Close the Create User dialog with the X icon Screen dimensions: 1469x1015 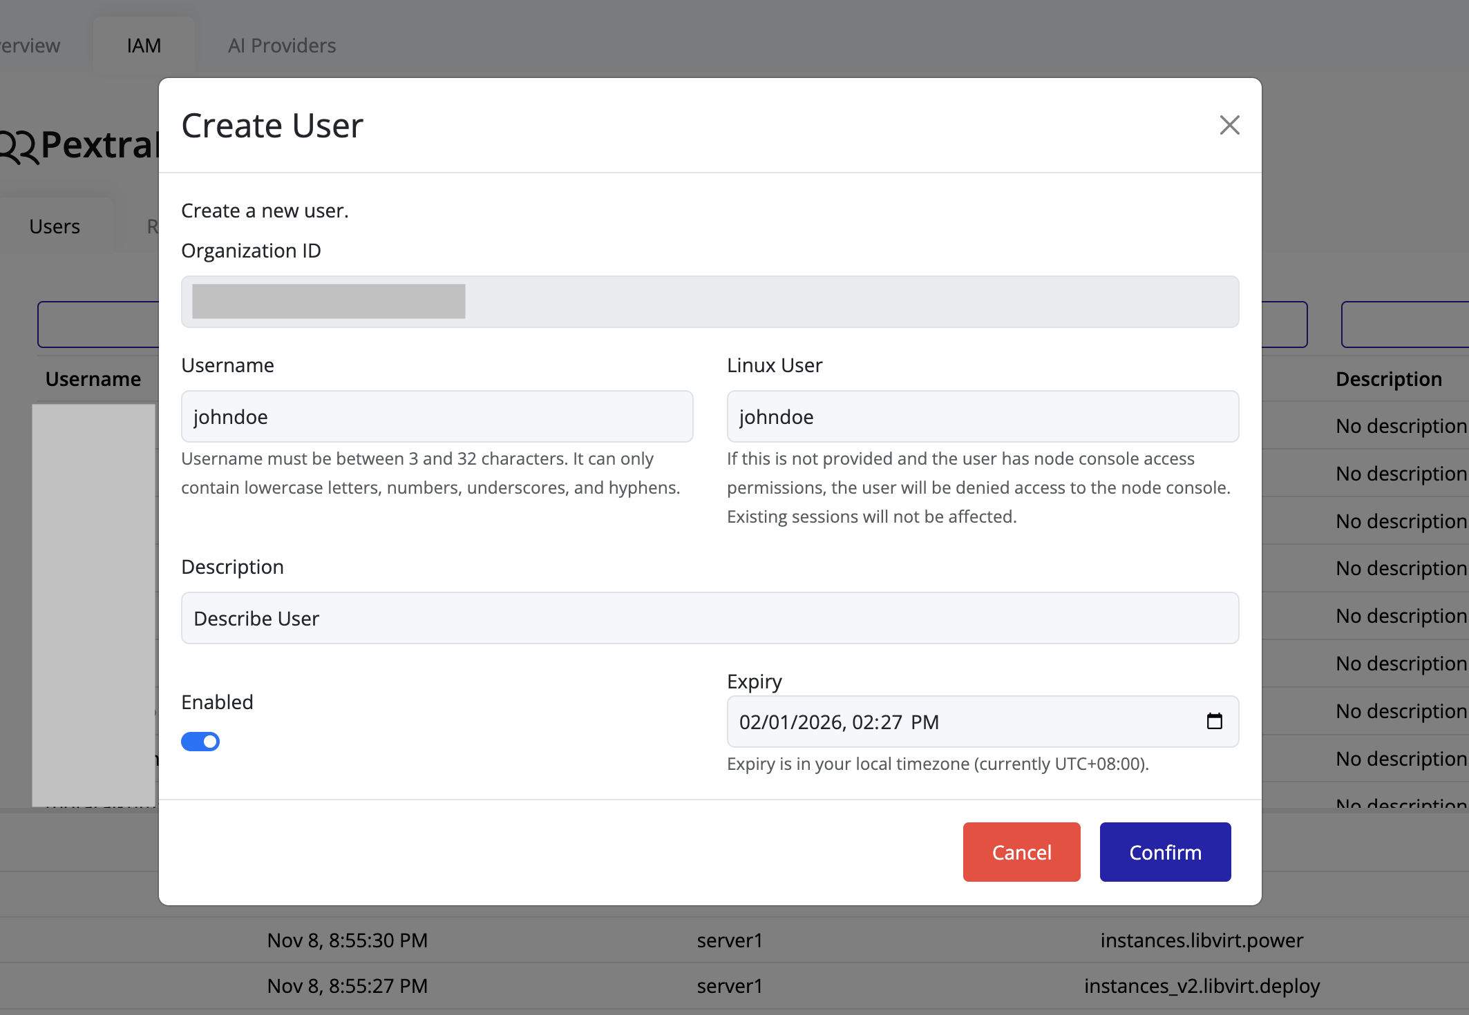click(x=1230, y=125)
